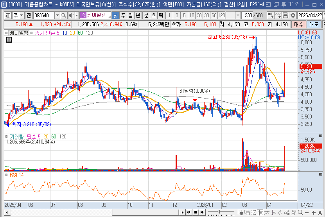Close the RSI panel with x box
Screen dimensions: 325x217
click(x=321, y=174)
